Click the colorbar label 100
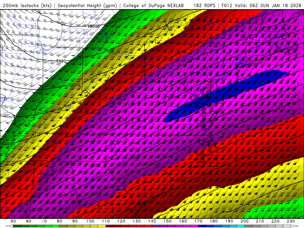Image resolution: width=304 pixels, height=228 pixels. click(x=90, y=221)
